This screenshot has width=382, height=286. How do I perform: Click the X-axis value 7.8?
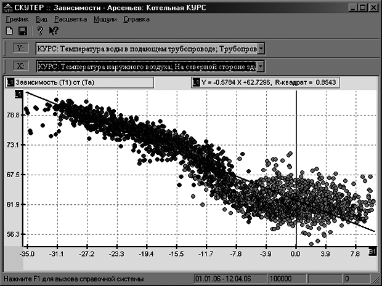pos(356,254)
